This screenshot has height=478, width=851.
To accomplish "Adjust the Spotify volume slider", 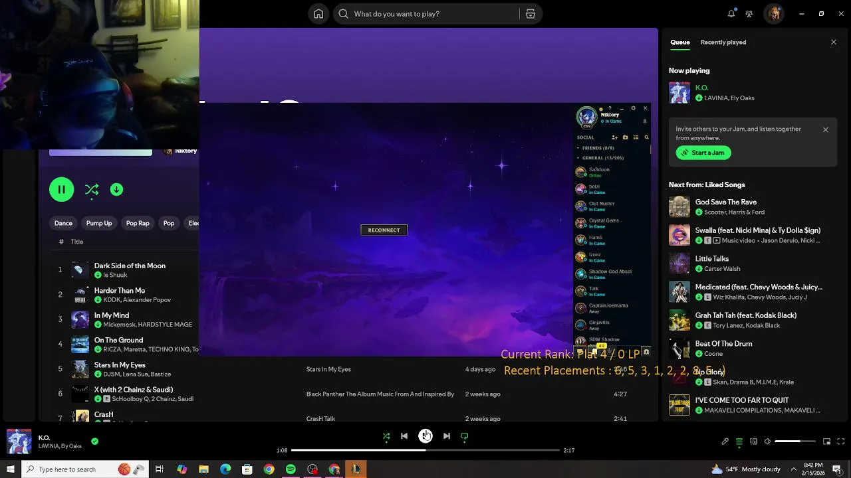I will (x=795, y=441).
